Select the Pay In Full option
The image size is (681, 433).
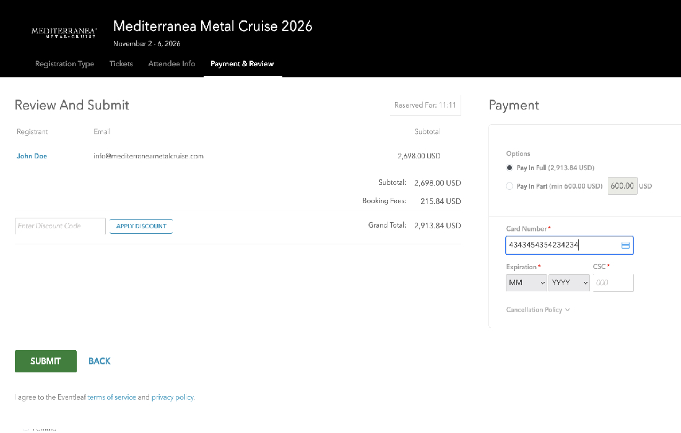(510, 168)
